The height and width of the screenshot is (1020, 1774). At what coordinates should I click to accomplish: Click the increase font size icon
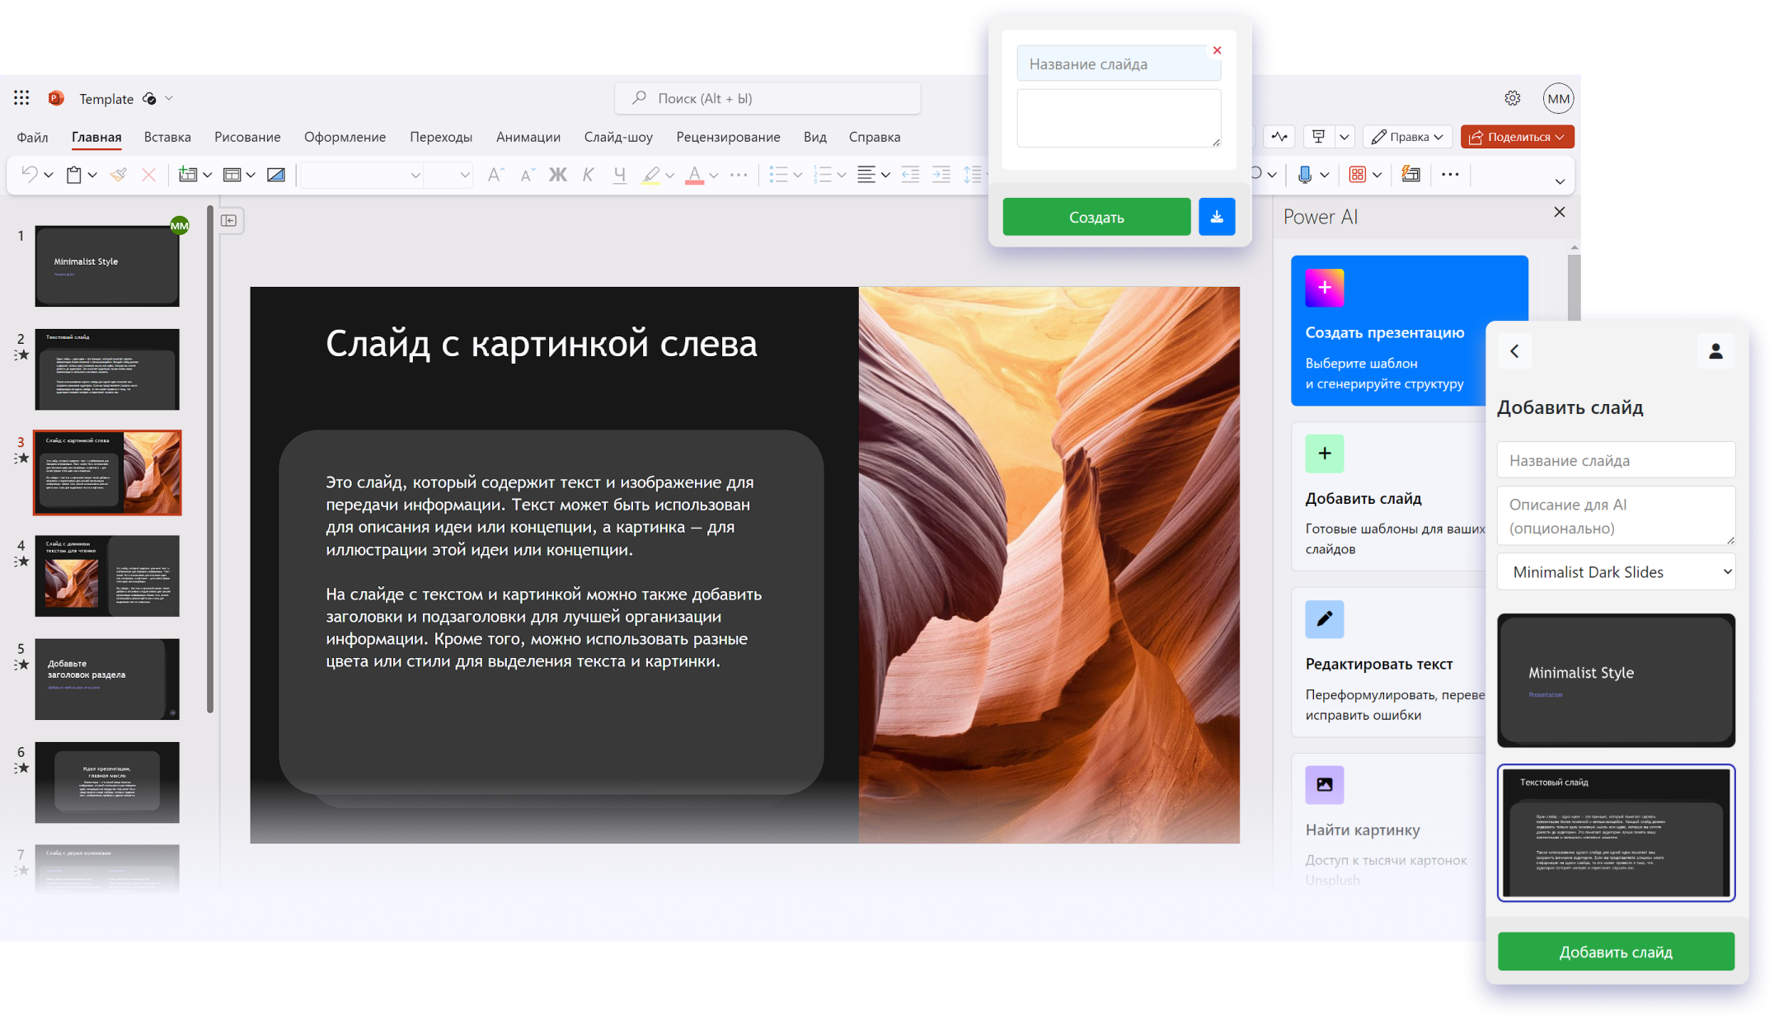click(495, 174)
